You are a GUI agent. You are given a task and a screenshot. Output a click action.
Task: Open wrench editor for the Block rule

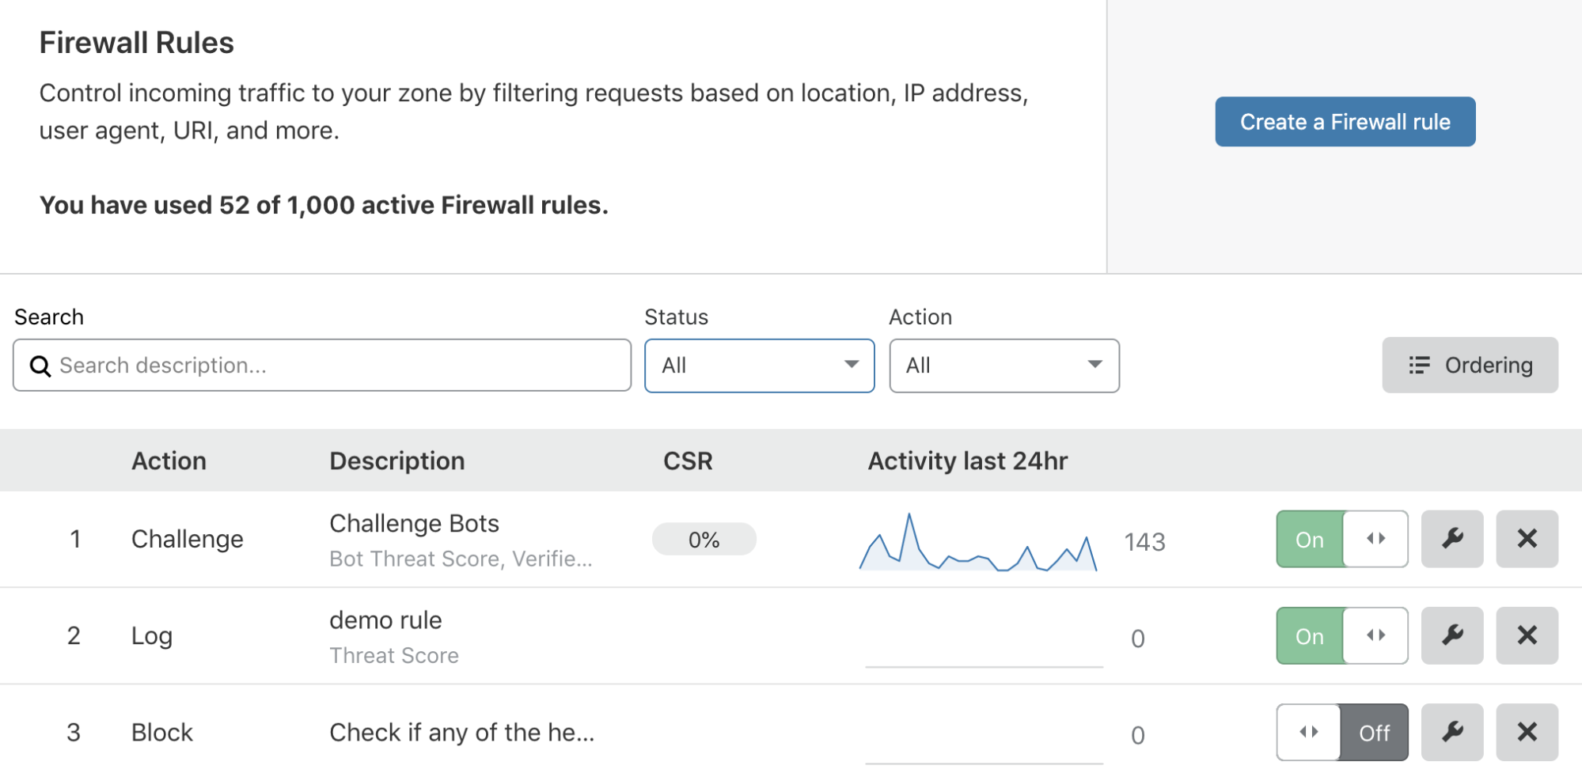tap(1451, 732)
